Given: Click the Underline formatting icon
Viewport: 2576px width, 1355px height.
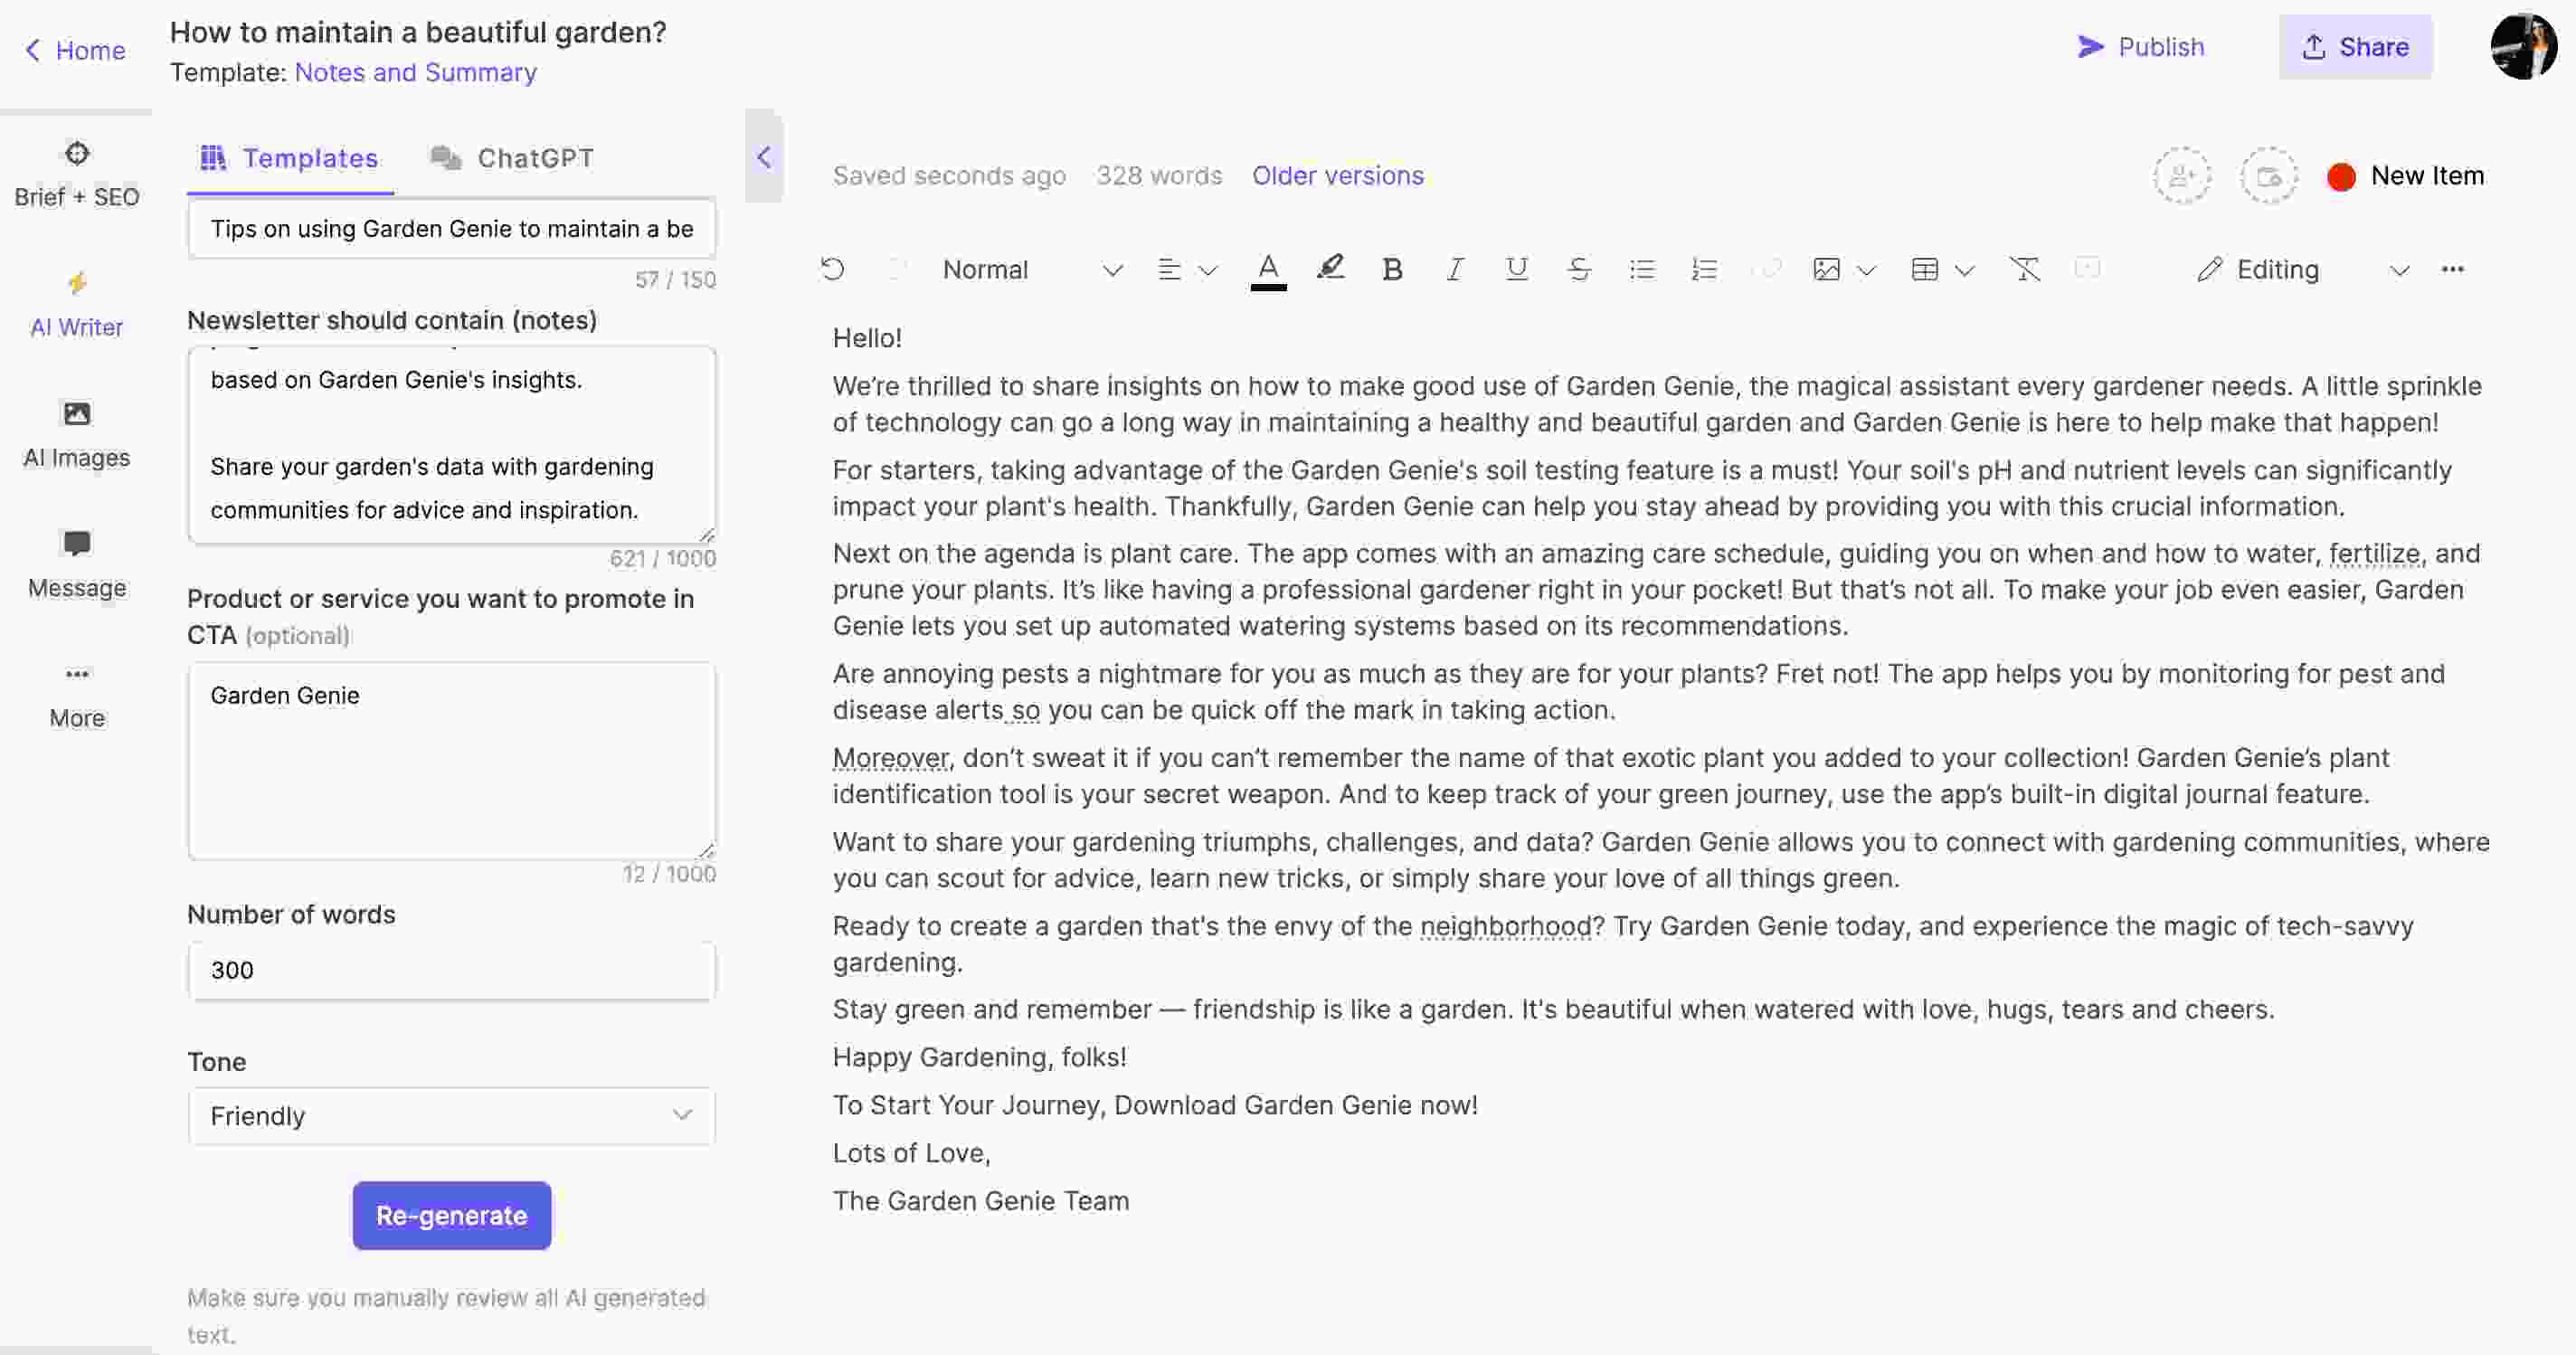Looking at the screenshot, I should click(1515, 270).
